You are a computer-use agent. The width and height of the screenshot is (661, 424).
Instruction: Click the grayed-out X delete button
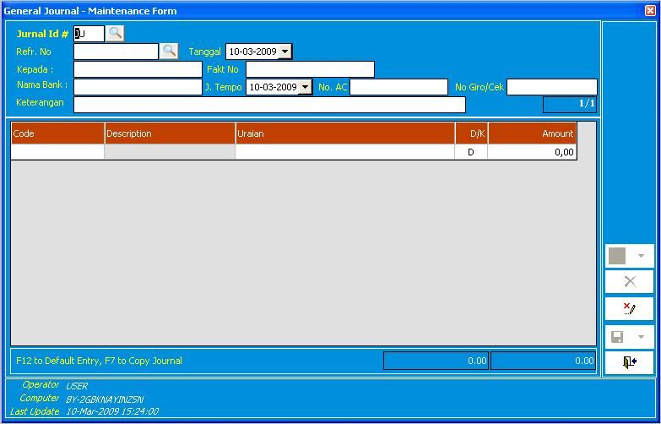click(x=629, y=282)
